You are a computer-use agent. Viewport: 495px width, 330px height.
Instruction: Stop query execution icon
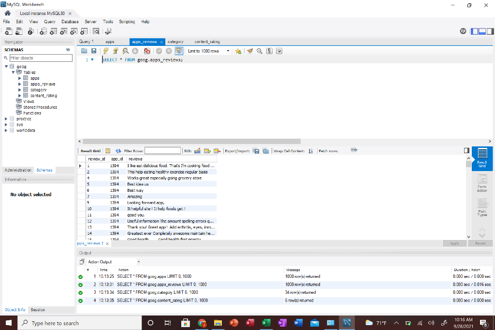click(x=135, y=51)
